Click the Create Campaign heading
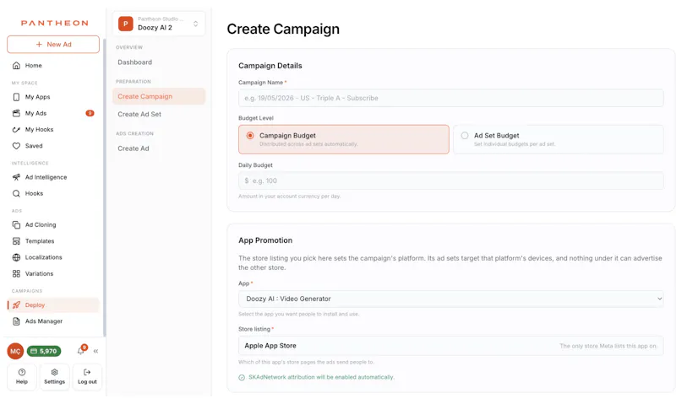 click(283, 29)
